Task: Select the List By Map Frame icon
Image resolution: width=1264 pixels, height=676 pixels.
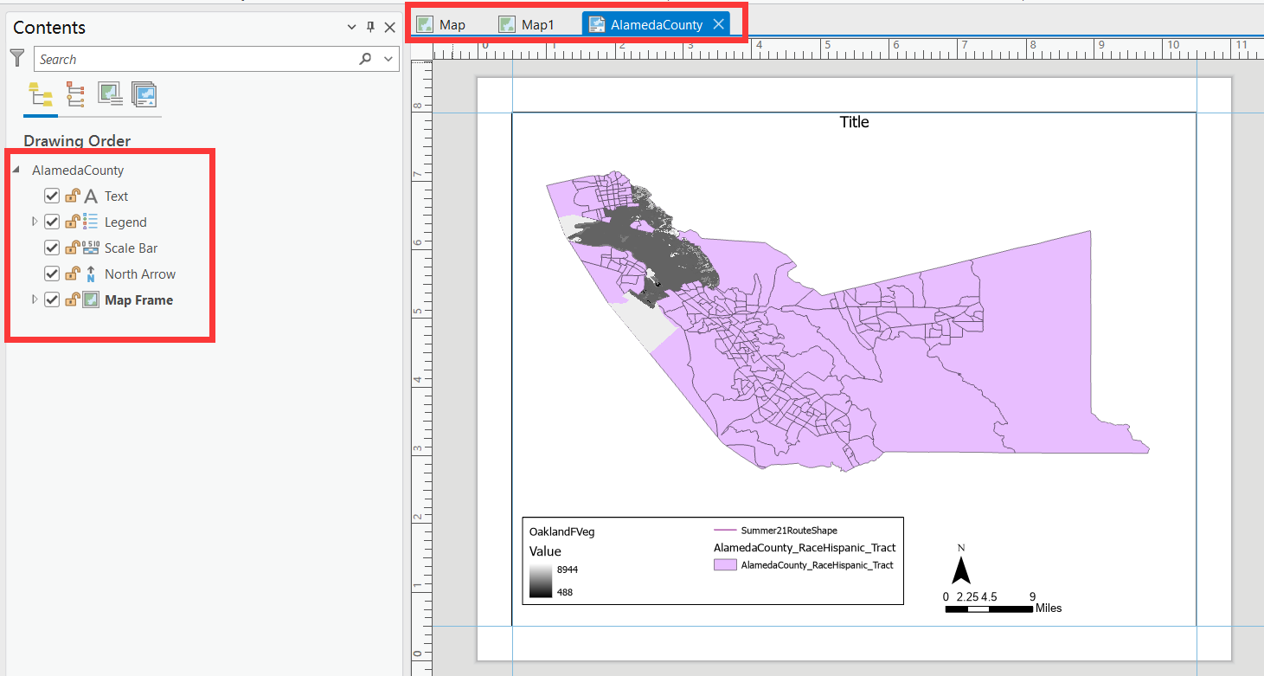Action: [110, 94]
